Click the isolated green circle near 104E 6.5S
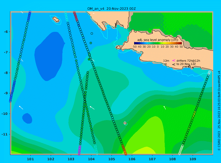This screenshot has width=221, height=163. click(91, 43)
